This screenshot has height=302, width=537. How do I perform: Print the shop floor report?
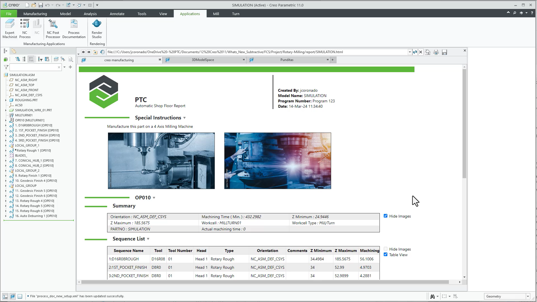[436, 52]
